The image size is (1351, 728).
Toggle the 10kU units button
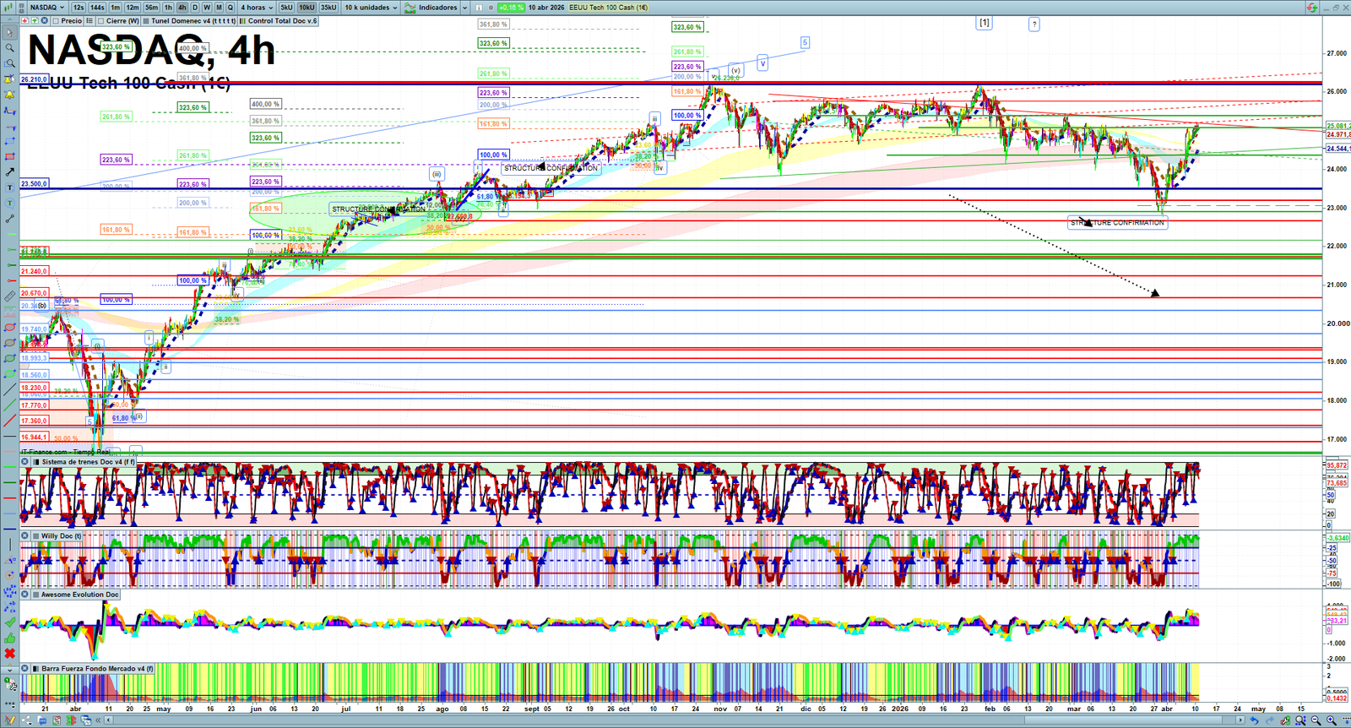point(307,8)
